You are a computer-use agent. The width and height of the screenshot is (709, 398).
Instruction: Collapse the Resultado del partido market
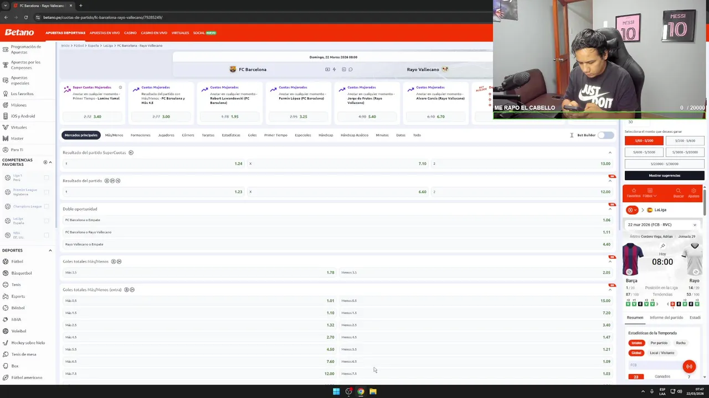610,181
